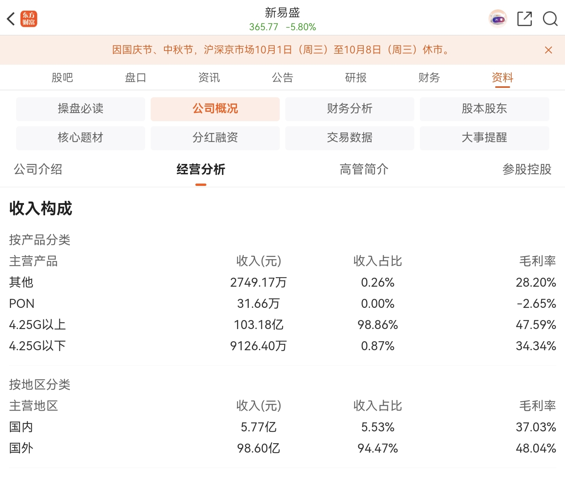565x493 pixels.
Task: Open 分红融资 section
Action: coord(215,138)
